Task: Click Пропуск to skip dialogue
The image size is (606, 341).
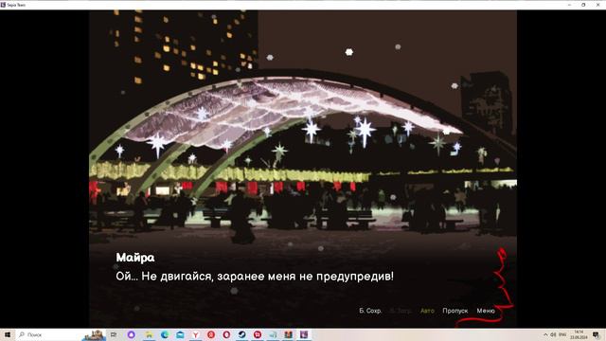Action: (454, 311)
